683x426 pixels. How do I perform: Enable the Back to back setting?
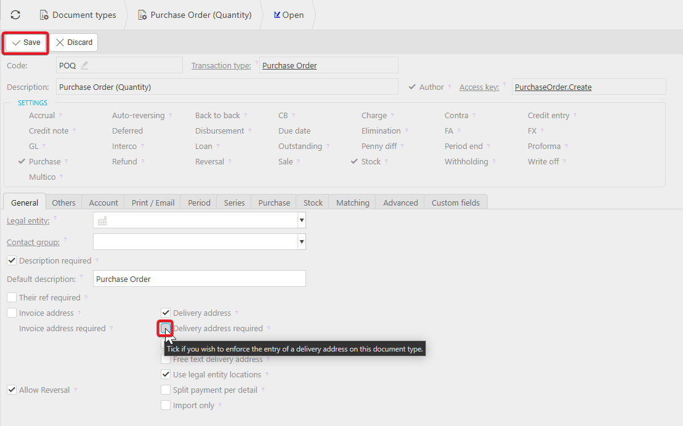(x=217, y=116)
